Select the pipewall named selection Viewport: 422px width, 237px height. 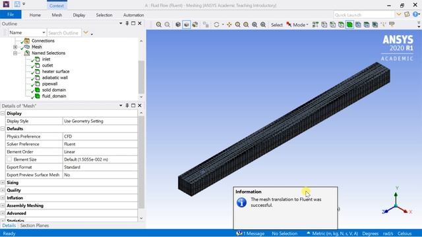(x=50, y=84)
